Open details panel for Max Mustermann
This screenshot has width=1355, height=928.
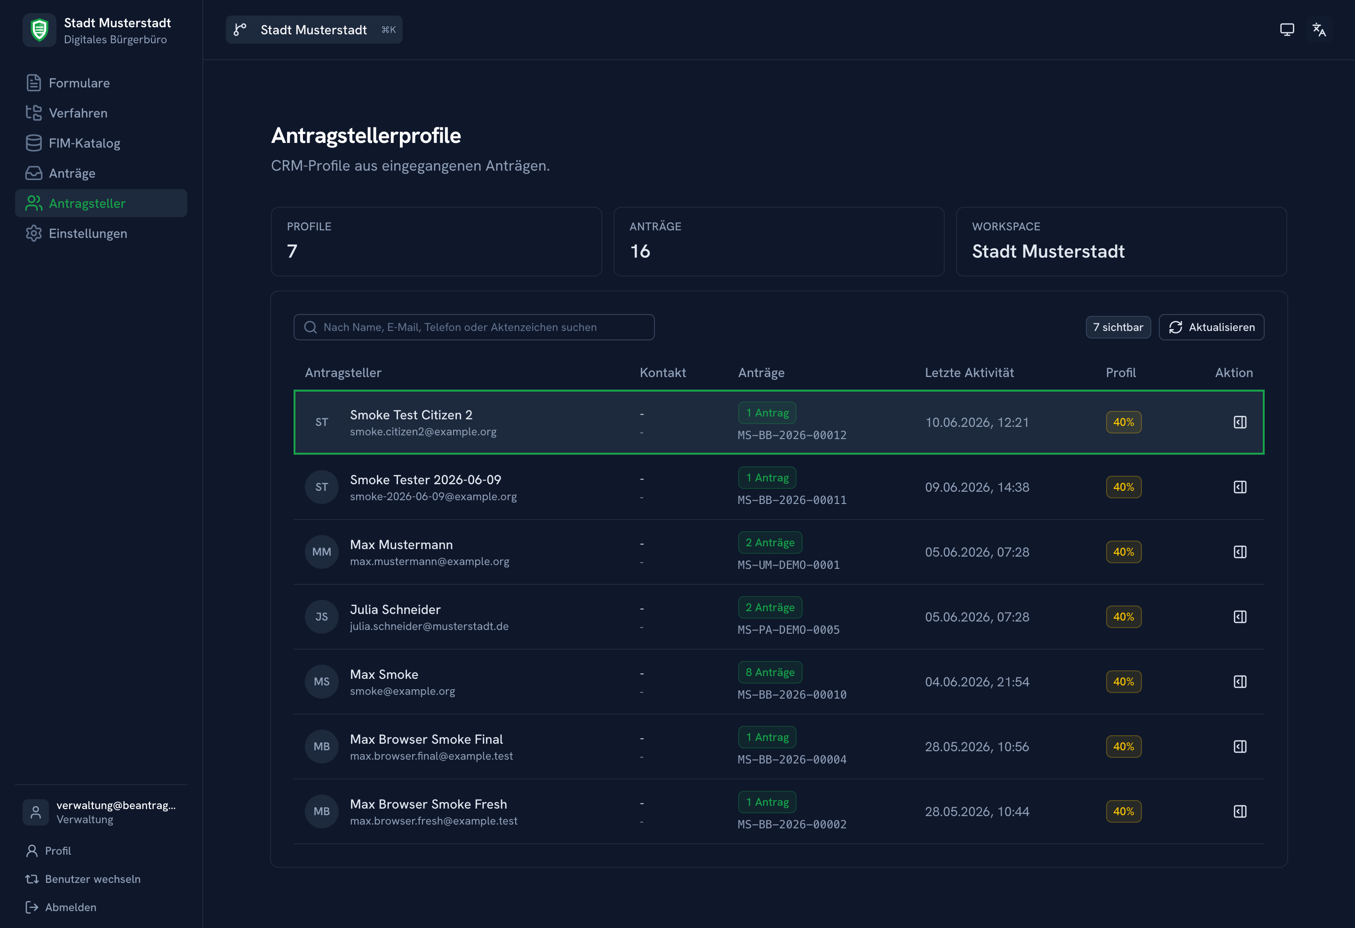[1240, 551]
